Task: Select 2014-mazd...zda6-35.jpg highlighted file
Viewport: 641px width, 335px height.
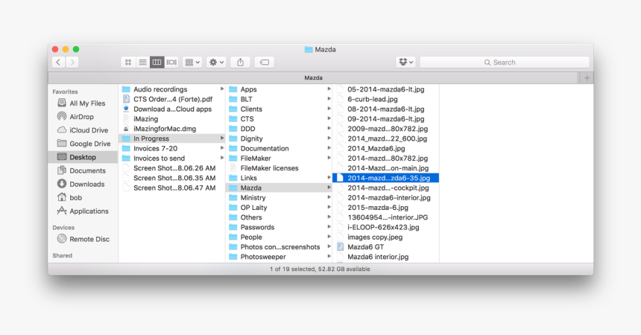Action: (x=386, y=178)
